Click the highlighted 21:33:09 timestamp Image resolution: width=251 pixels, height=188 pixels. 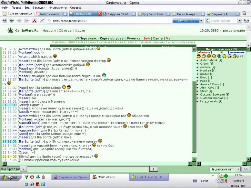9,105
